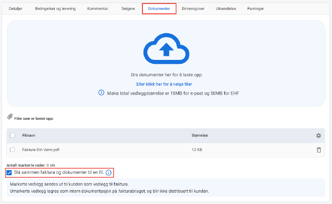Image resolution: width=332 pixels, height=204 pixels.
Task: Open the Purringer tab
Action: pyautogui.click(x=256, y=9)
